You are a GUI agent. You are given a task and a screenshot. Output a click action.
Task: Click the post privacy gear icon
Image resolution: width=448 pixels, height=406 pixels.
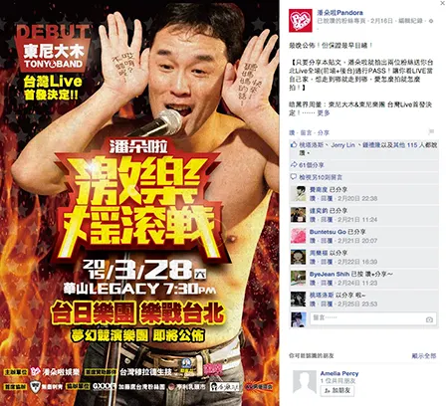tap(431, 21)
